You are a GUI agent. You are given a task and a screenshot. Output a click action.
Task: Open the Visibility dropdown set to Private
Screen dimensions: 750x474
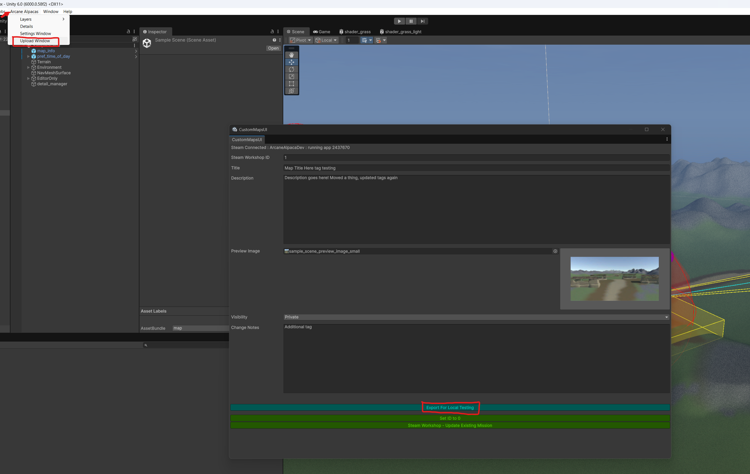click(x=476, y=317)
